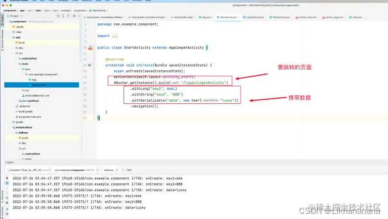Screen dimensions: 388x219
Task: Open Project panel options gear
Action: [74, 16]
